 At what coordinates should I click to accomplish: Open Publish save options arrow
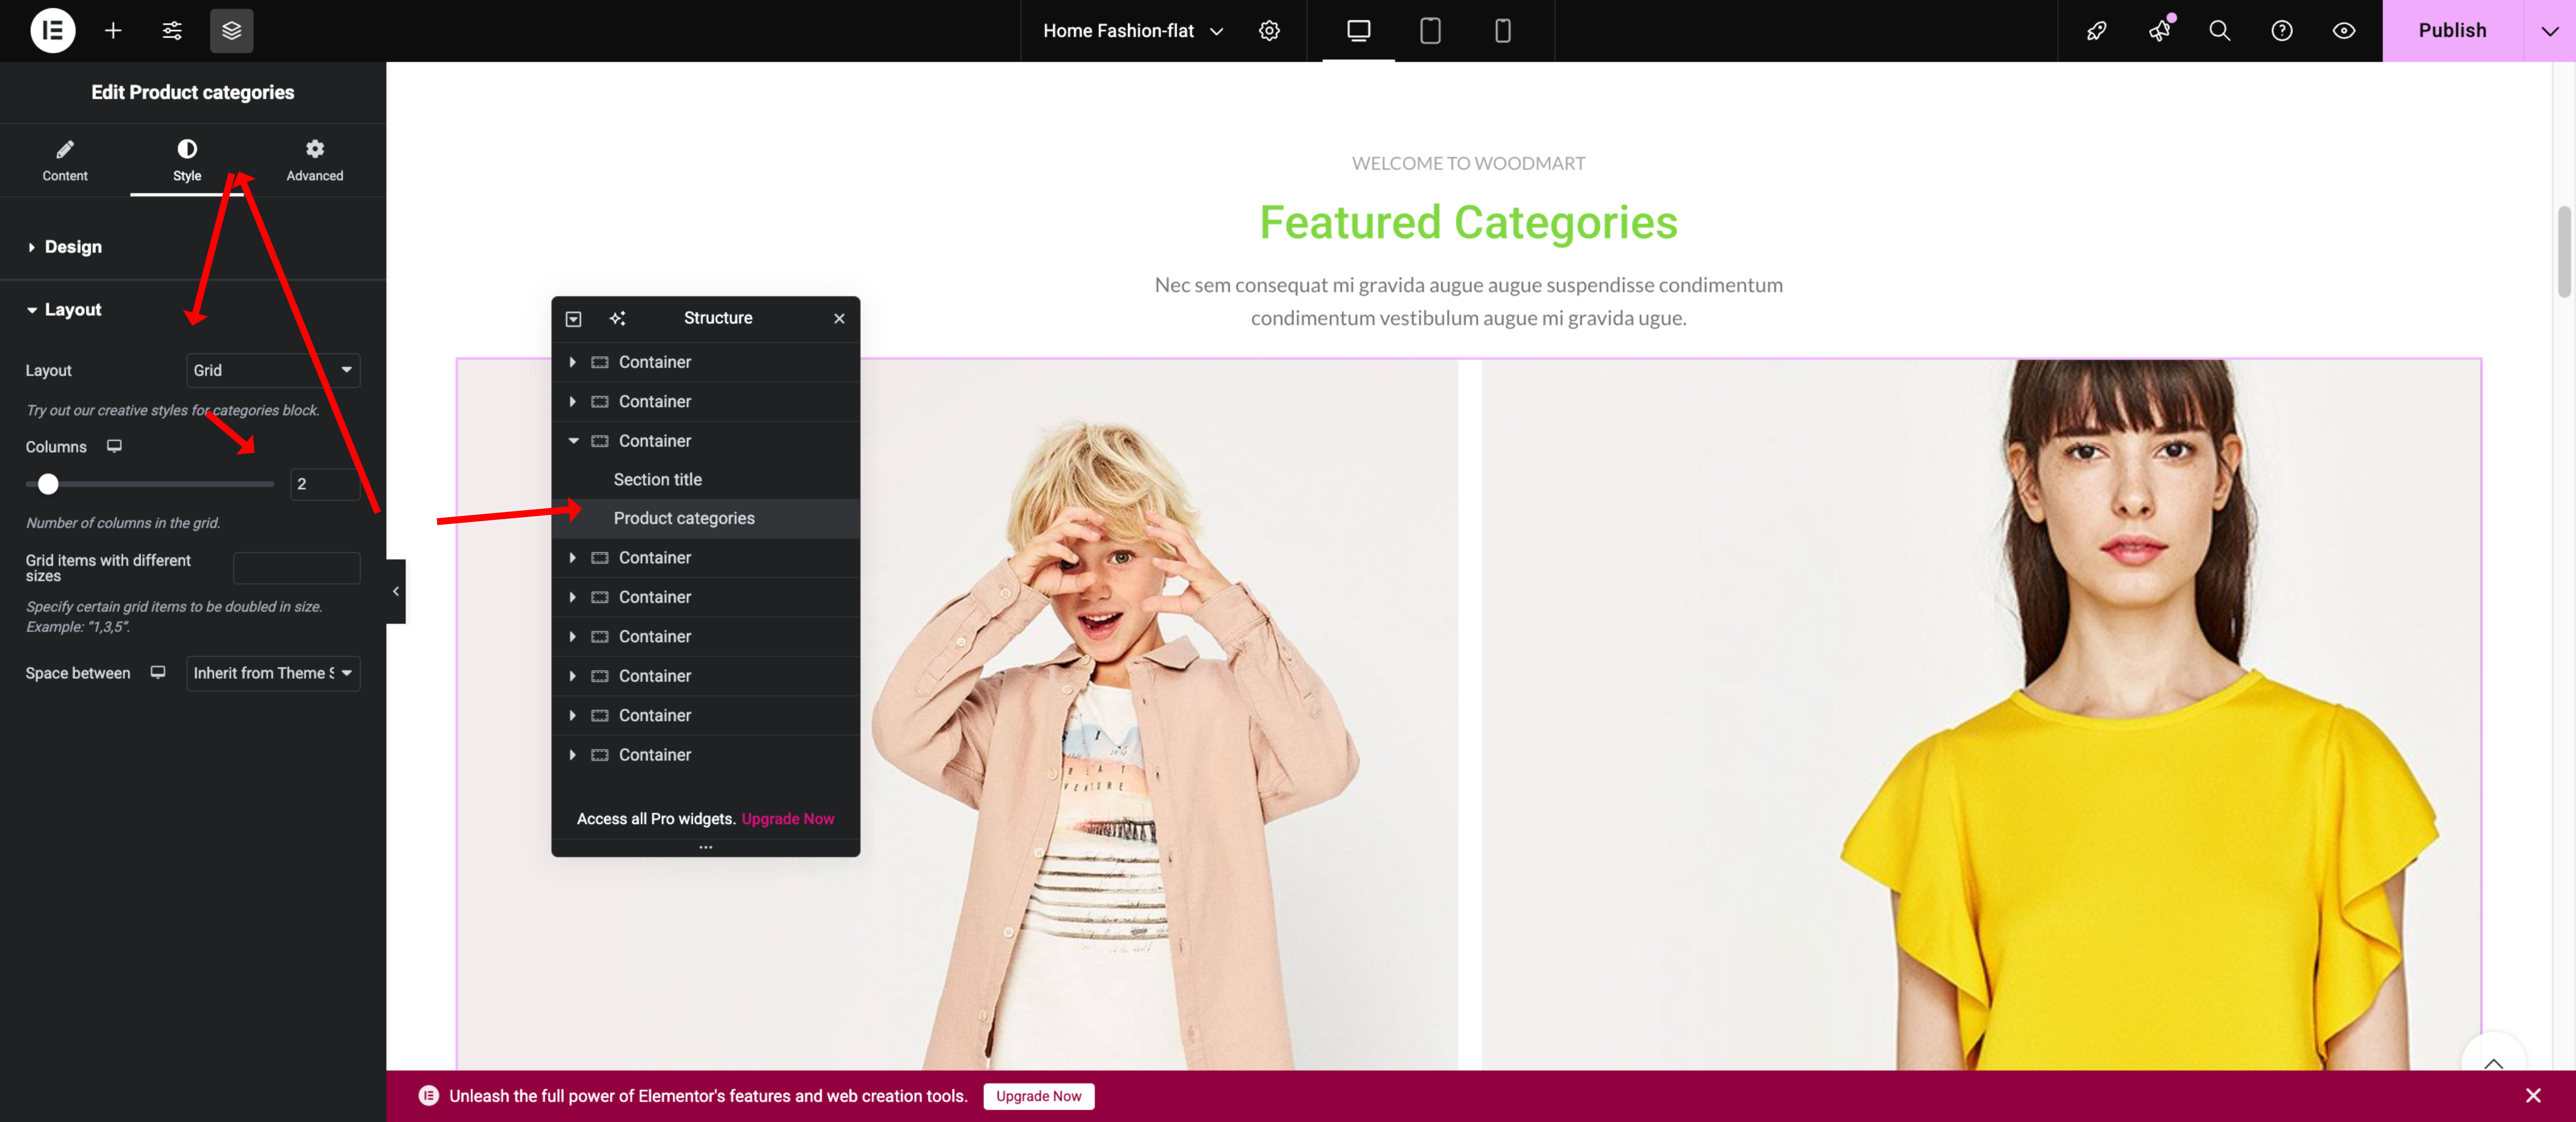tap(2549, 30)
